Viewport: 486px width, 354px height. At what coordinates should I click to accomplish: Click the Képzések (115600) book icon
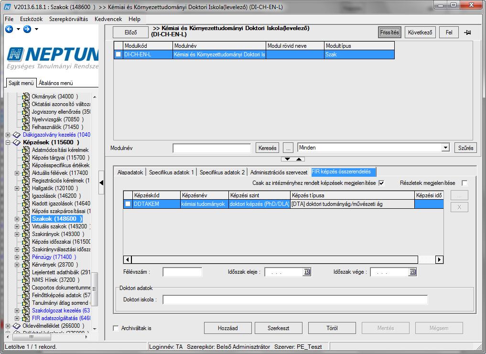[17, 142]
